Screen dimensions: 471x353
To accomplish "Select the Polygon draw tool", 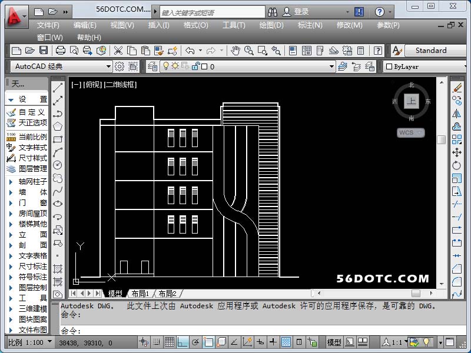I will coord(58,126).
